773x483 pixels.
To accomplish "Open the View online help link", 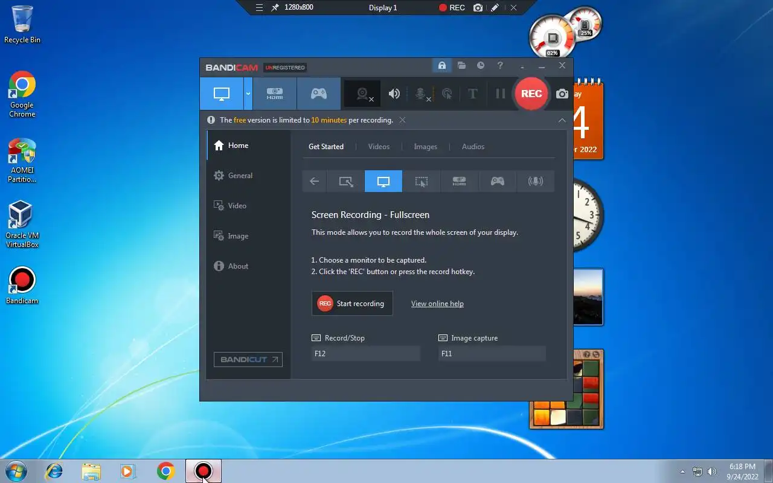I will point(437,304).
